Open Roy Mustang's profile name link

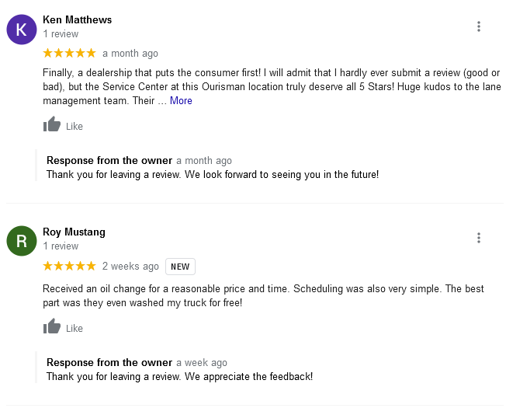tap(74, 232)
